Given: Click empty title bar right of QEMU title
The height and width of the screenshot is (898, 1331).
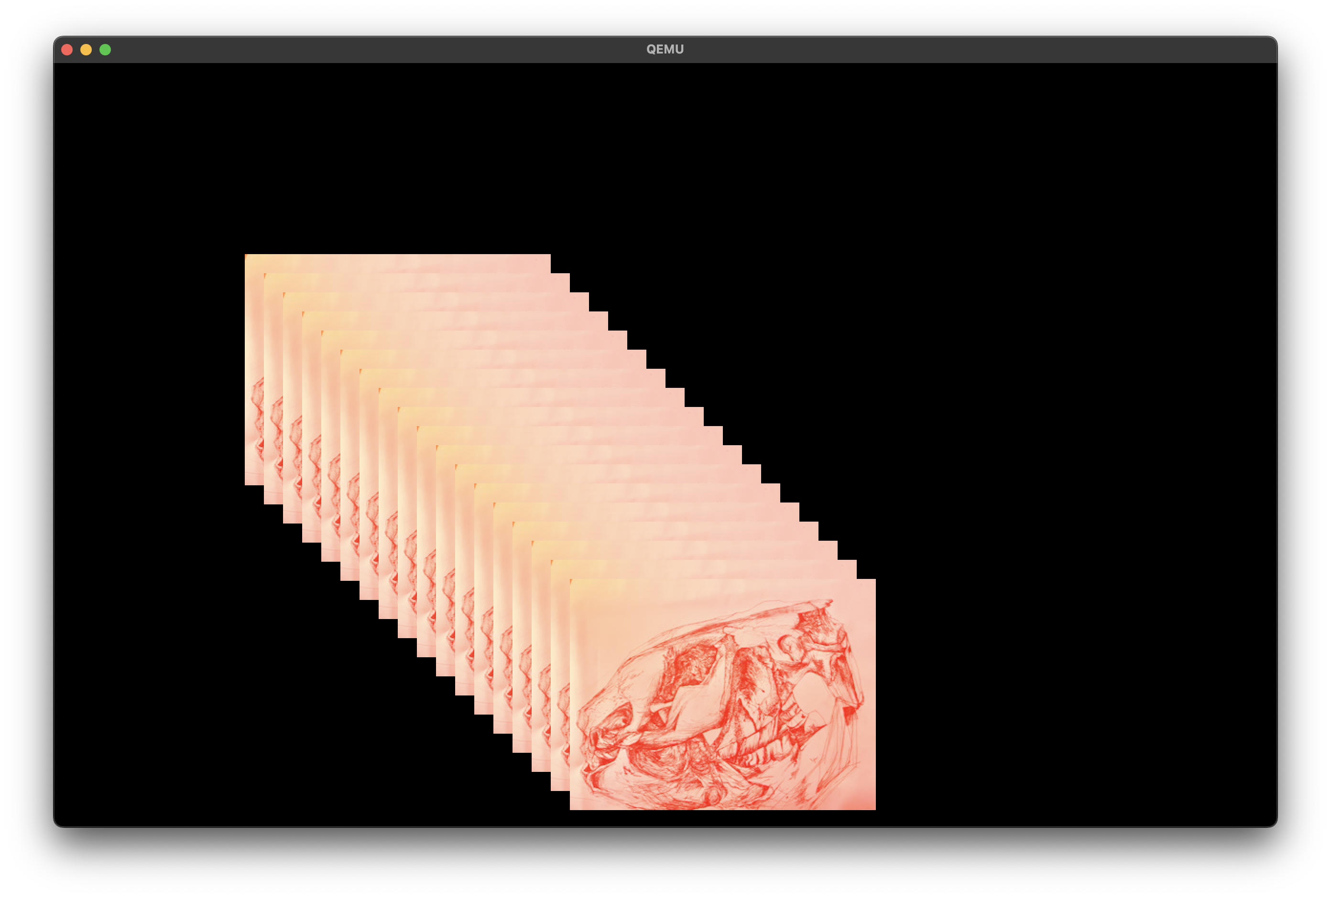Looking at the screenshot, I should click(x=973, y=50).
